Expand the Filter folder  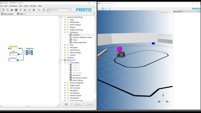(x=65, y=45)
